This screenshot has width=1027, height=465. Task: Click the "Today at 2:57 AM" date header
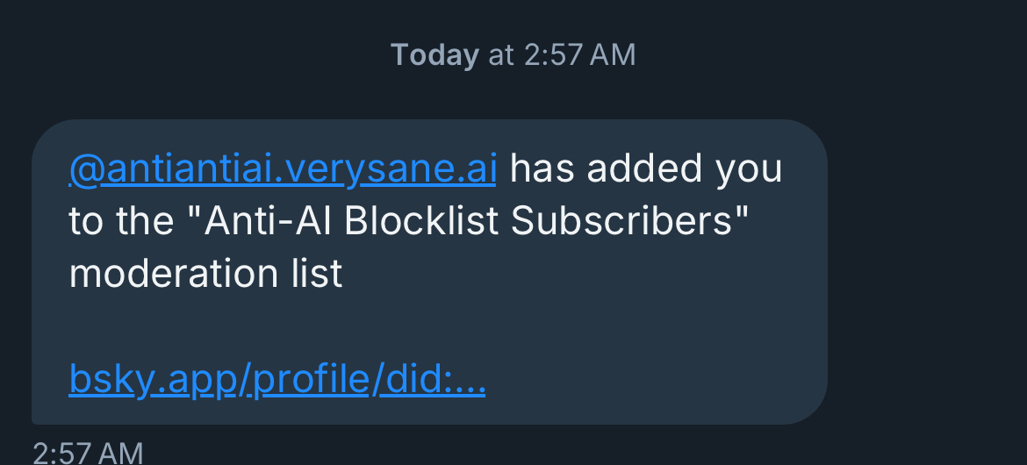point(513,55)
